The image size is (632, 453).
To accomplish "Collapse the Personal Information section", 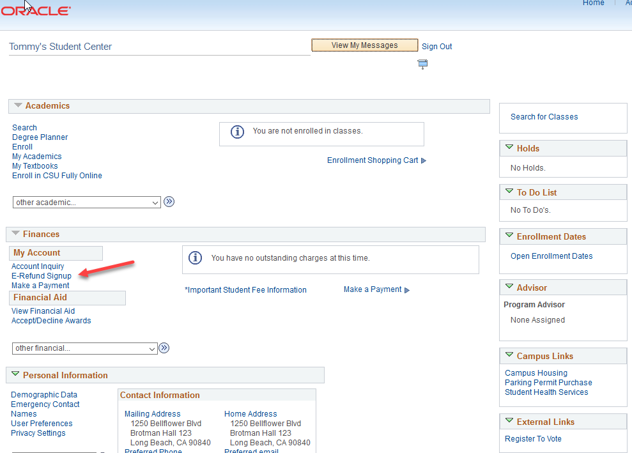I will coord(15,374).
